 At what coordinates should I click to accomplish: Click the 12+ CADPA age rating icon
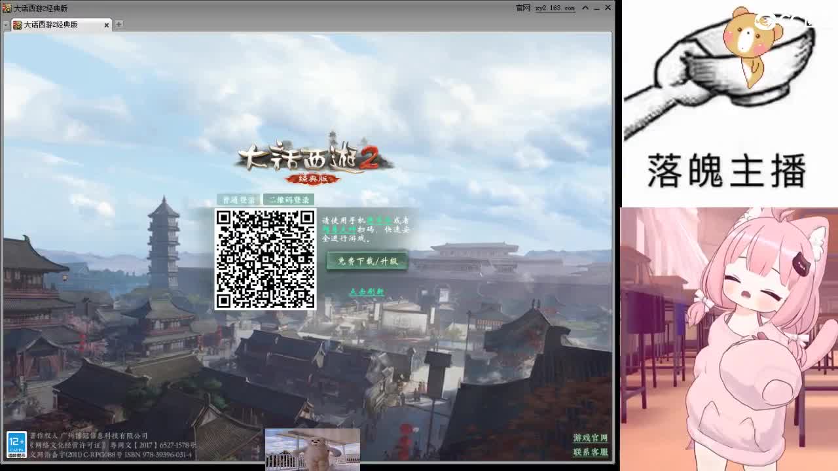16,445
